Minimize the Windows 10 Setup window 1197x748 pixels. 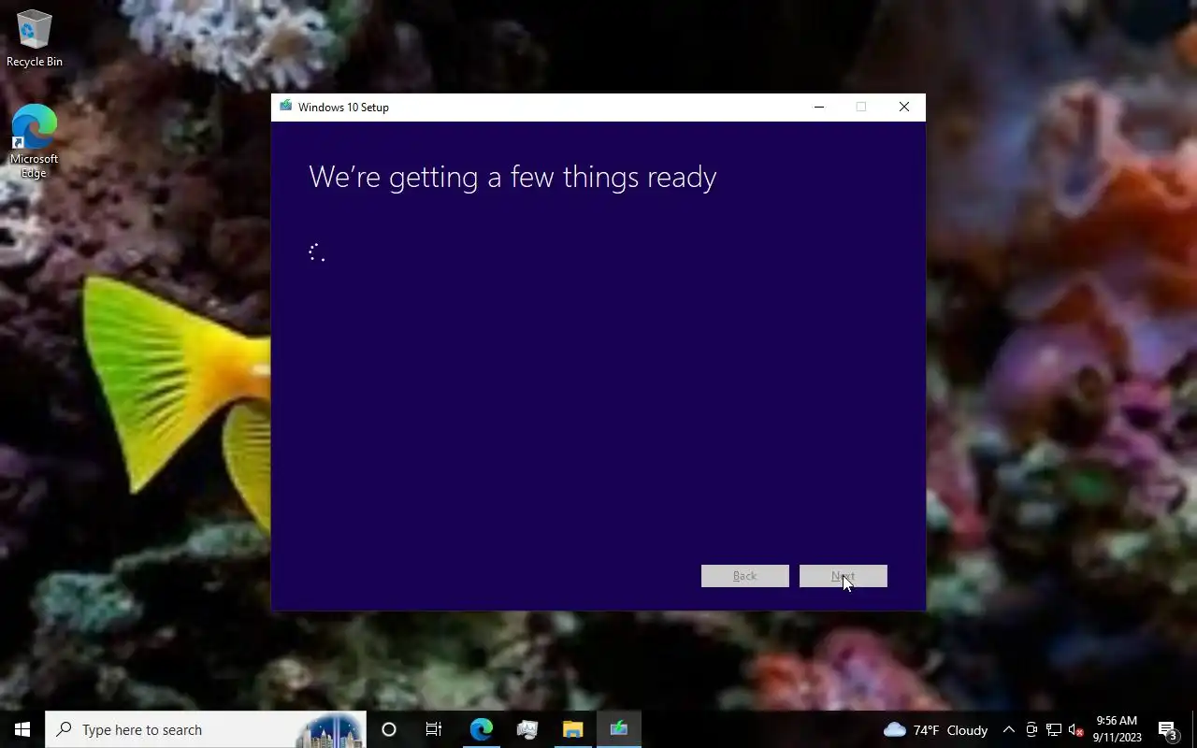(x=818, y=107)
